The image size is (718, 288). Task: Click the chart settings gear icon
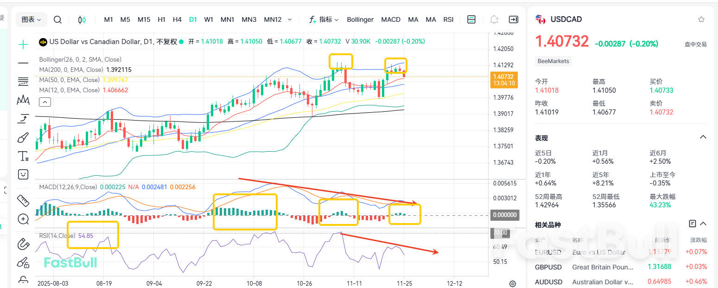point(512,283)
